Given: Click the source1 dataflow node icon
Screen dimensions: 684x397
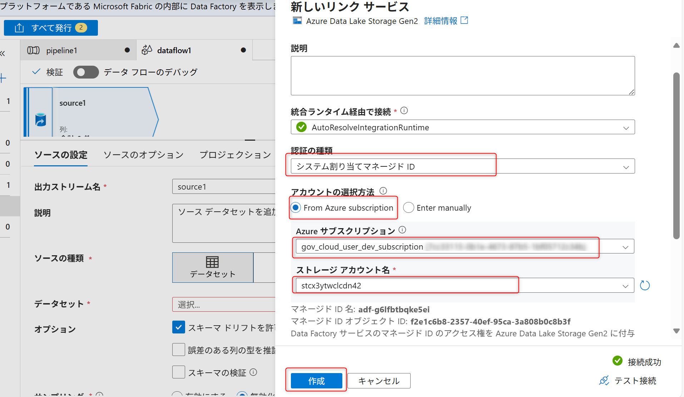Looking at the screenshot, I should coord(40,120).
